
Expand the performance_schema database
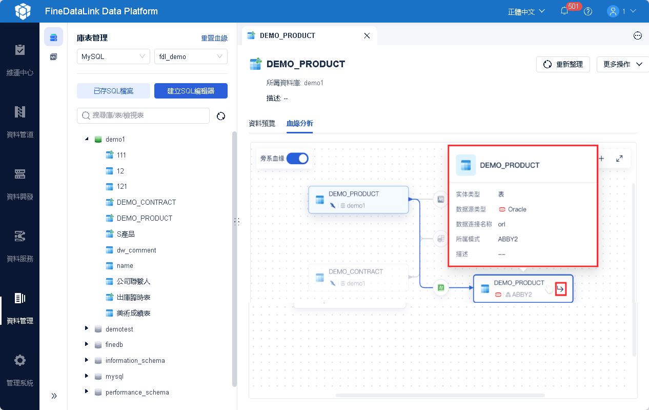87,392
